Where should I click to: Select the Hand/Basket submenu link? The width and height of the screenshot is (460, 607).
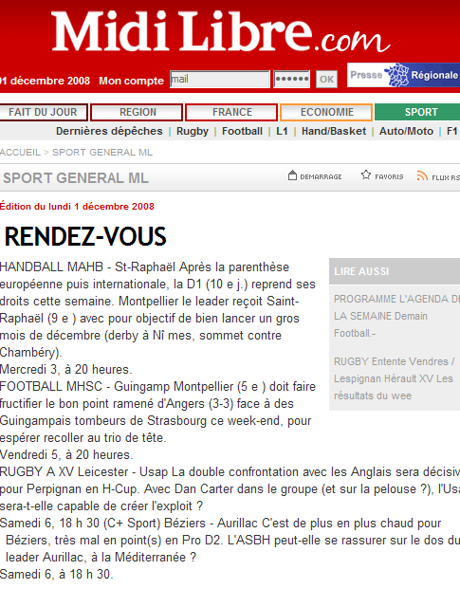point(334,131)
